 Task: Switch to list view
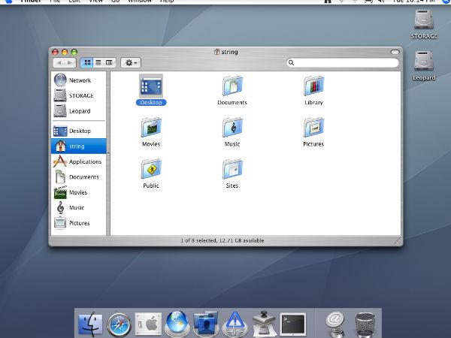(x=98, y=62)
